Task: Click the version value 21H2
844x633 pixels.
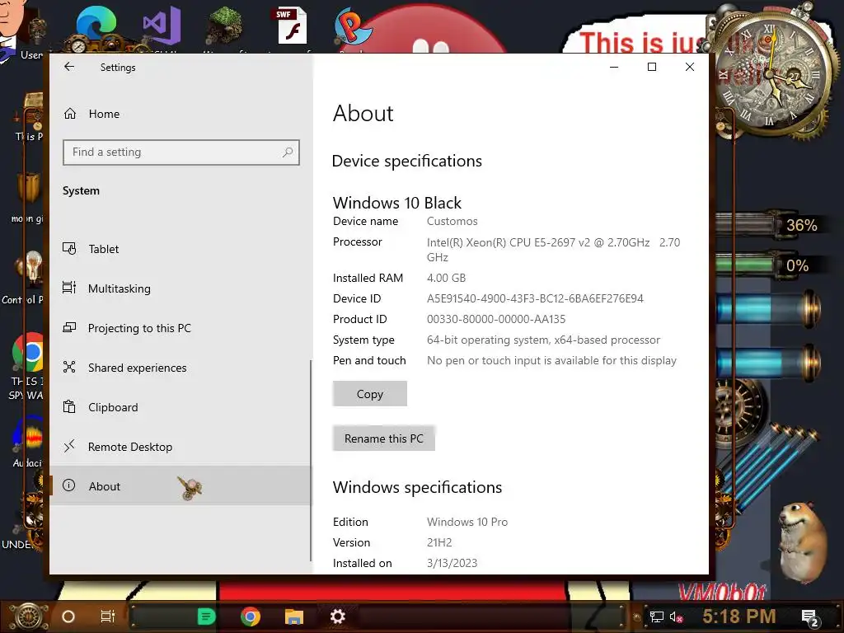Action: tap(439, 542)
